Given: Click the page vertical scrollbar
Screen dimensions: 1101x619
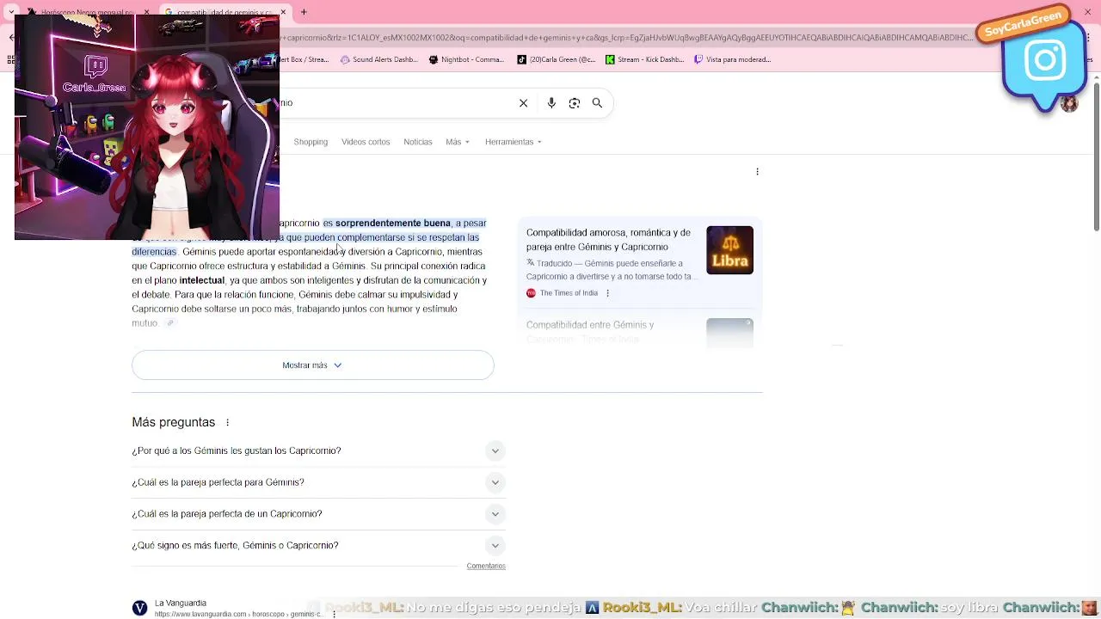Looking at the screenshot, I should [x=1096, y=159].
